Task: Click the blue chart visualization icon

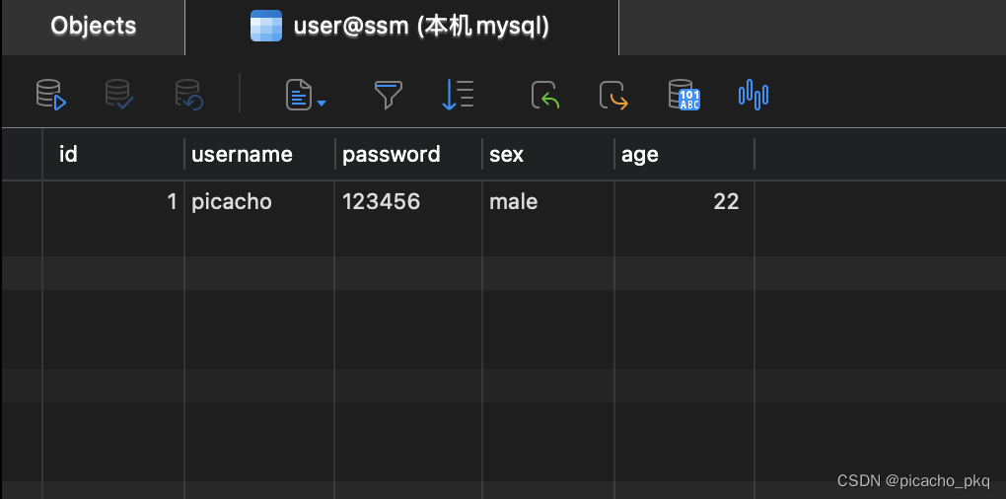Action: (x=754, y=95)
